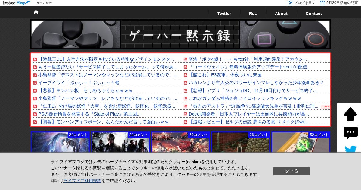The width and height of the screenshot is (361, 190).
Task: Open the Twitter menu item
Action: 224,14
